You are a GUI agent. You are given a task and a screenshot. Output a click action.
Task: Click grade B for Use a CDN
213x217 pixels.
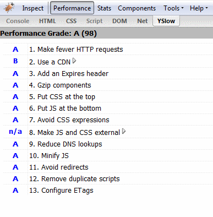point(15,61)
